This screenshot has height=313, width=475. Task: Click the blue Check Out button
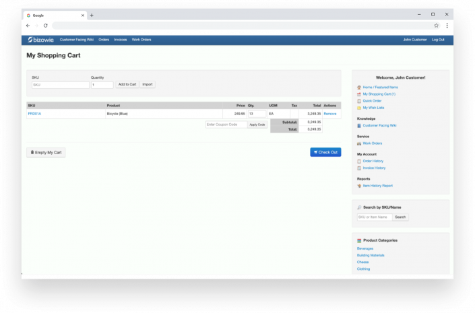(x=325, y=152)
